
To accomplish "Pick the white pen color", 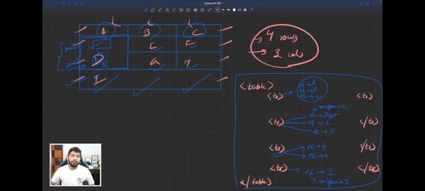I will (x=234, y=10).
